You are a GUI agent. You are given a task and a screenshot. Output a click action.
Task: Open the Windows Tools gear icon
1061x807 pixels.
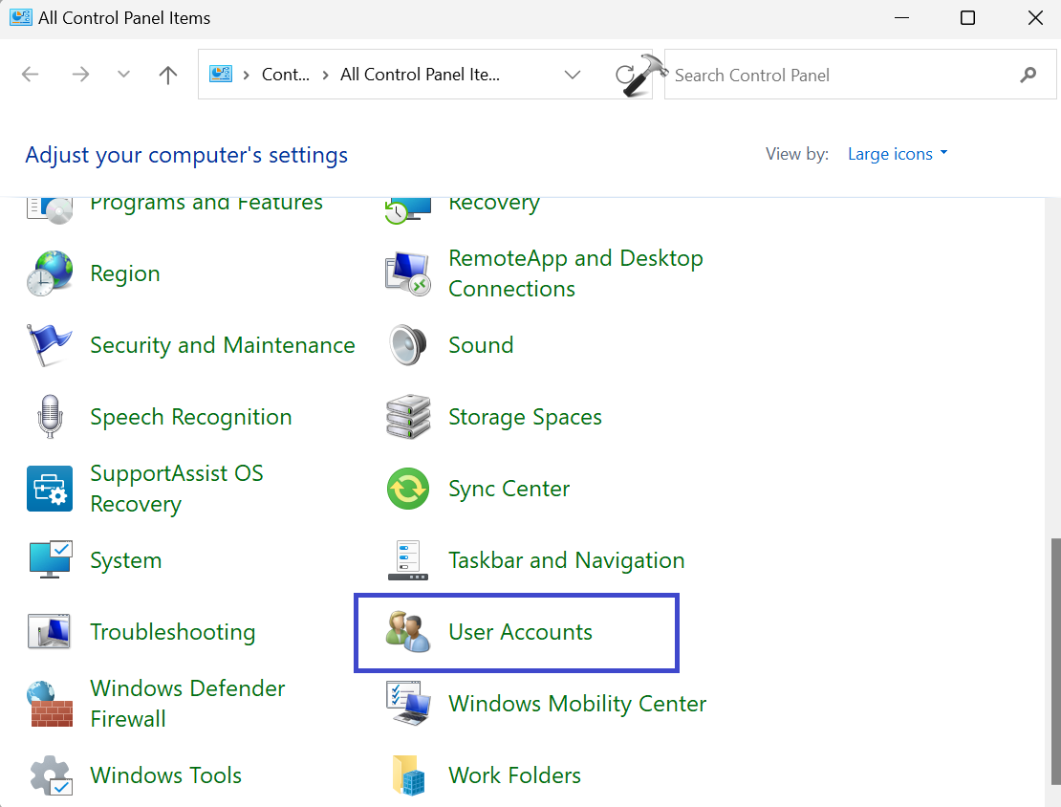pyautogui.click(x=50, y=775)
